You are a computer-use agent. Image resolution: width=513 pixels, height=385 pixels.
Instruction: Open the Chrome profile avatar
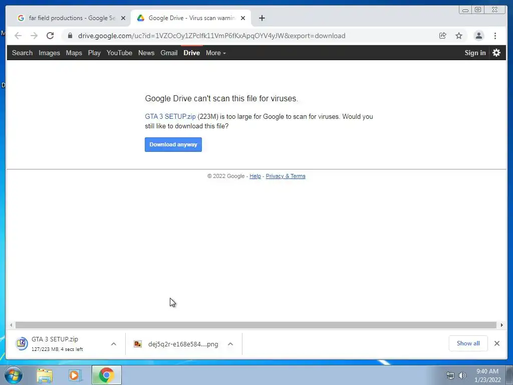click(x=478, y=36)
